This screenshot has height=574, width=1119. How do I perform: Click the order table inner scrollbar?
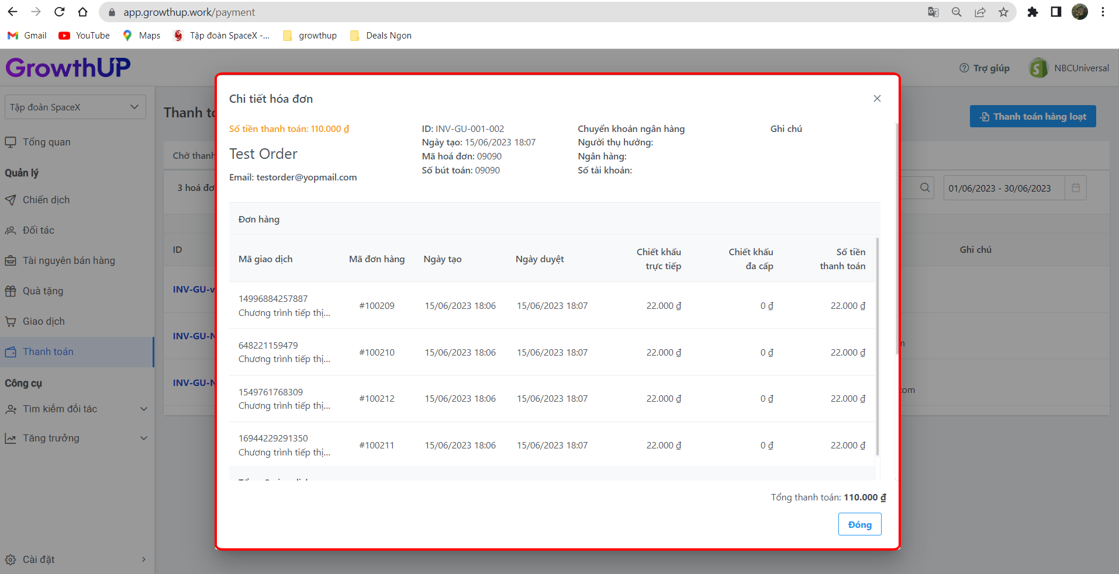point(877,346)
